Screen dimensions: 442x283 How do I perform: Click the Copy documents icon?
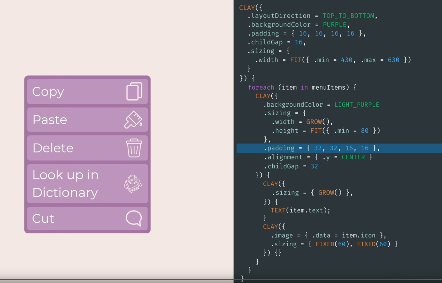[x=134, y=91]
